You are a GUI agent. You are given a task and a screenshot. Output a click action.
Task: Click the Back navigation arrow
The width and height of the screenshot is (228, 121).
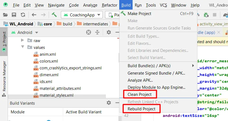tap(34, 15)
